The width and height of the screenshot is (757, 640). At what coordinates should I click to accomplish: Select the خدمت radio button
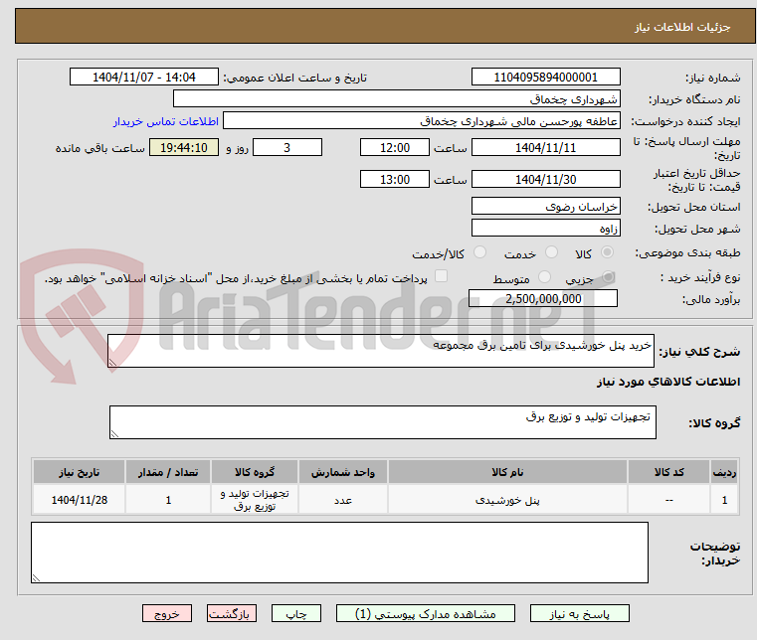tap(551, 252)
